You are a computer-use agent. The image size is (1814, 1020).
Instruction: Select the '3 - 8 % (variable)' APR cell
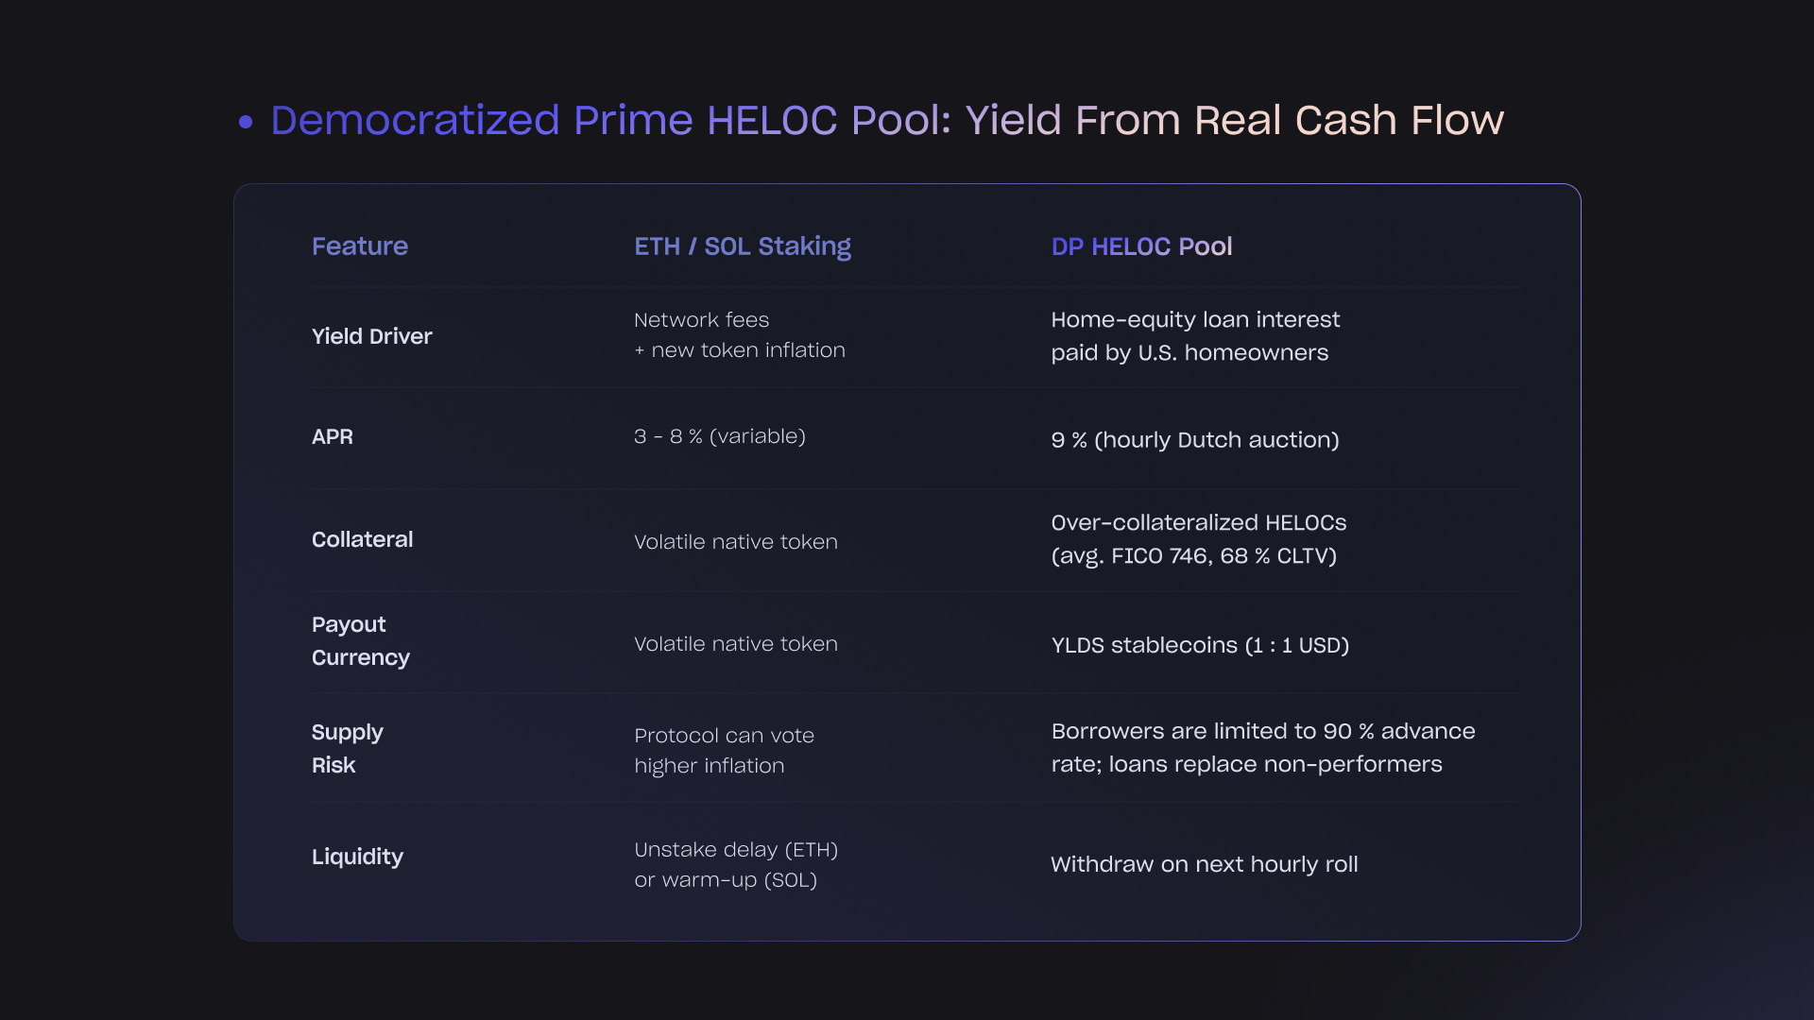coord(720,436)
